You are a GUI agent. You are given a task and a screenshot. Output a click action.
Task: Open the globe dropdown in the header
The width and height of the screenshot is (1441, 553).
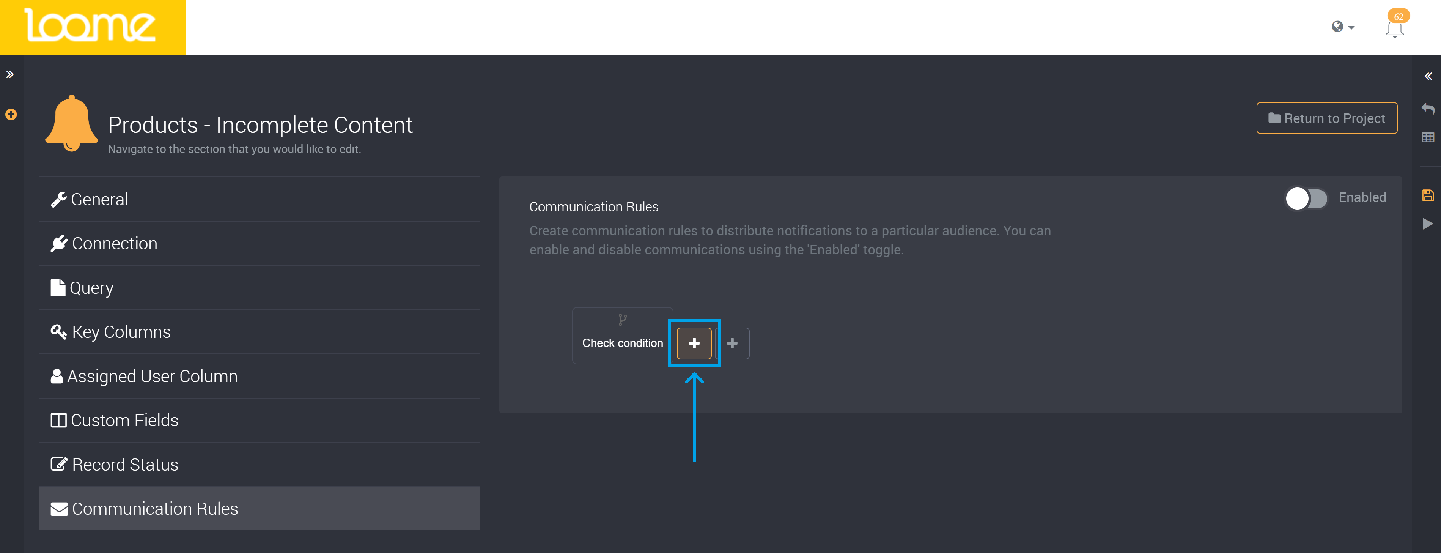click(x=1342, y=27)
